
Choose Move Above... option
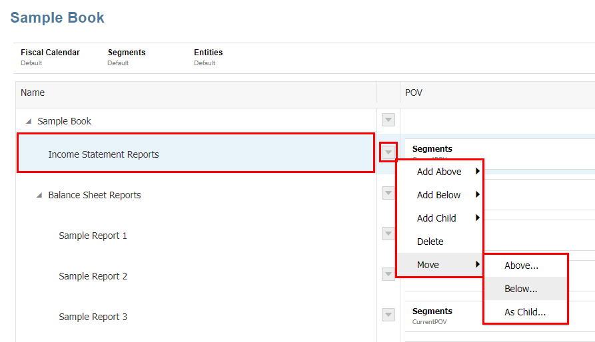521,265
